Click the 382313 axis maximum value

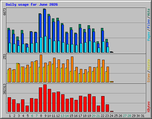4,89
